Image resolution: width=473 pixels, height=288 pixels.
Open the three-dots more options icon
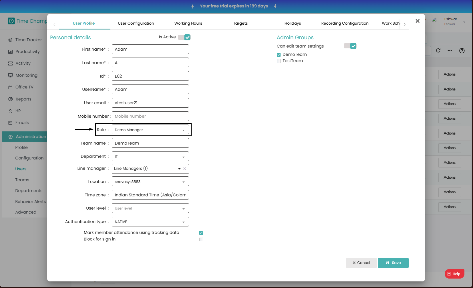pyautogui.click(x=450, y=51)
